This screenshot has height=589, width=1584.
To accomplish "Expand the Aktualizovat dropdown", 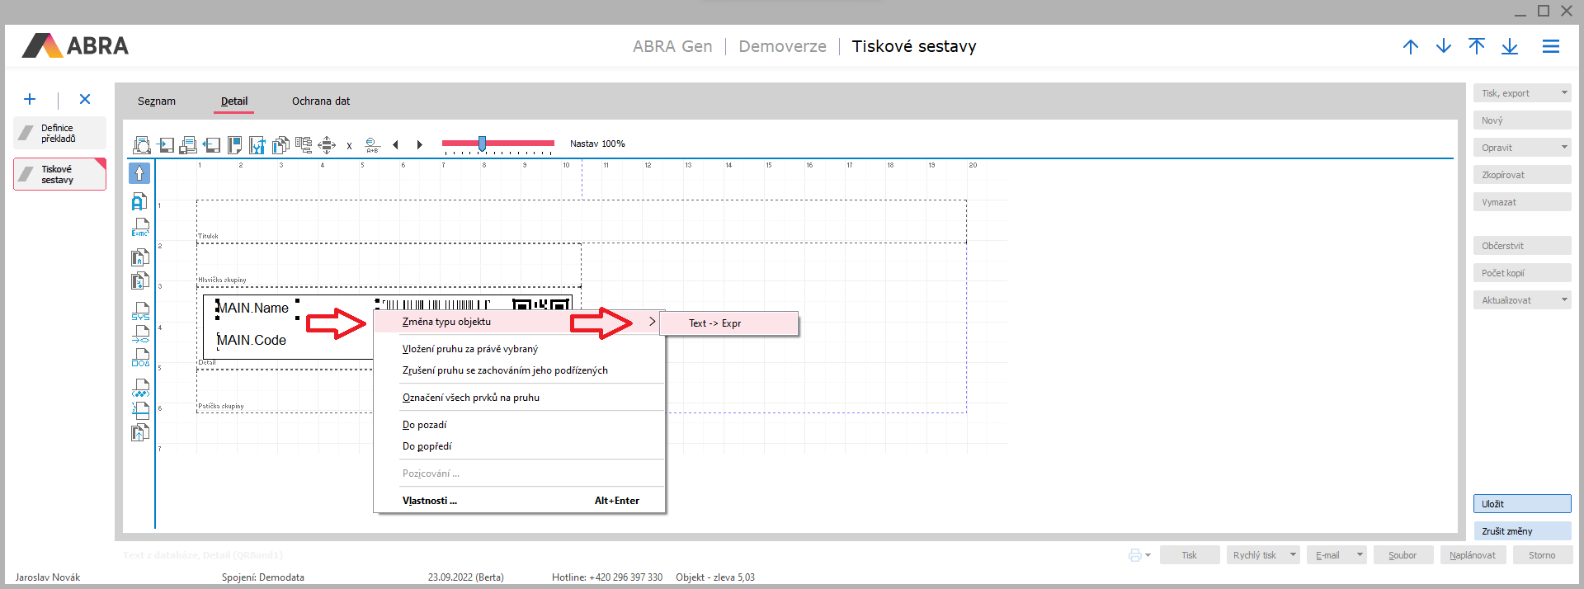I will (x=1563, y=300).
